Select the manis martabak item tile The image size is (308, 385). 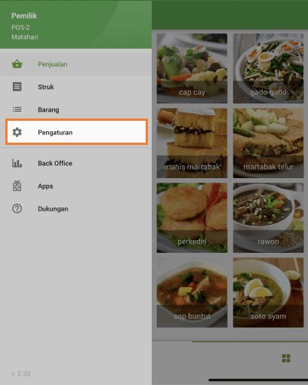(x=192, y=143)
